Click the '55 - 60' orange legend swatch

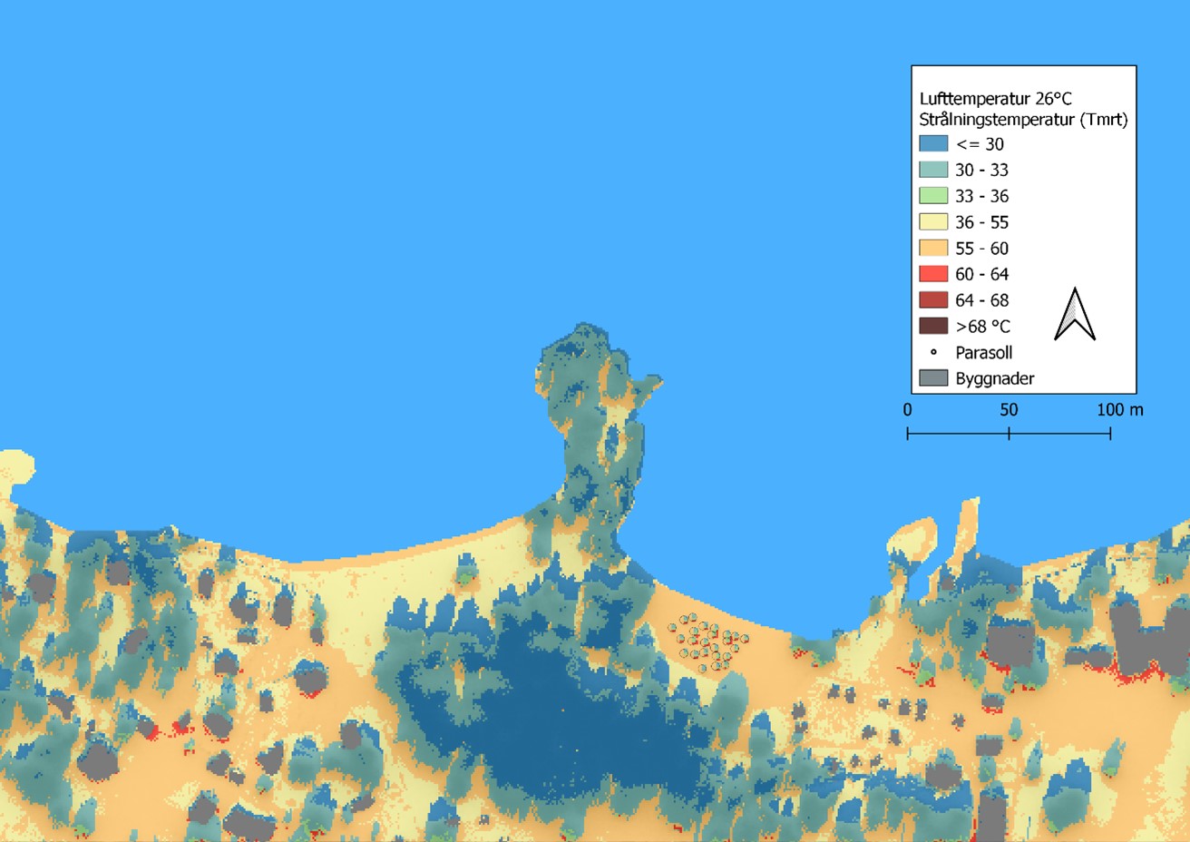933,248
